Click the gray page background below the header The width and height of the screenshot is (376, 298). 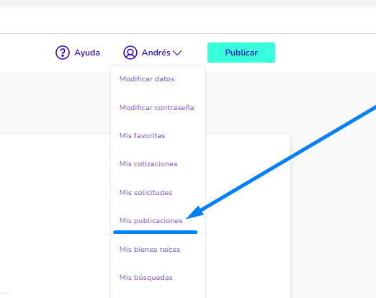coord(55,103)
